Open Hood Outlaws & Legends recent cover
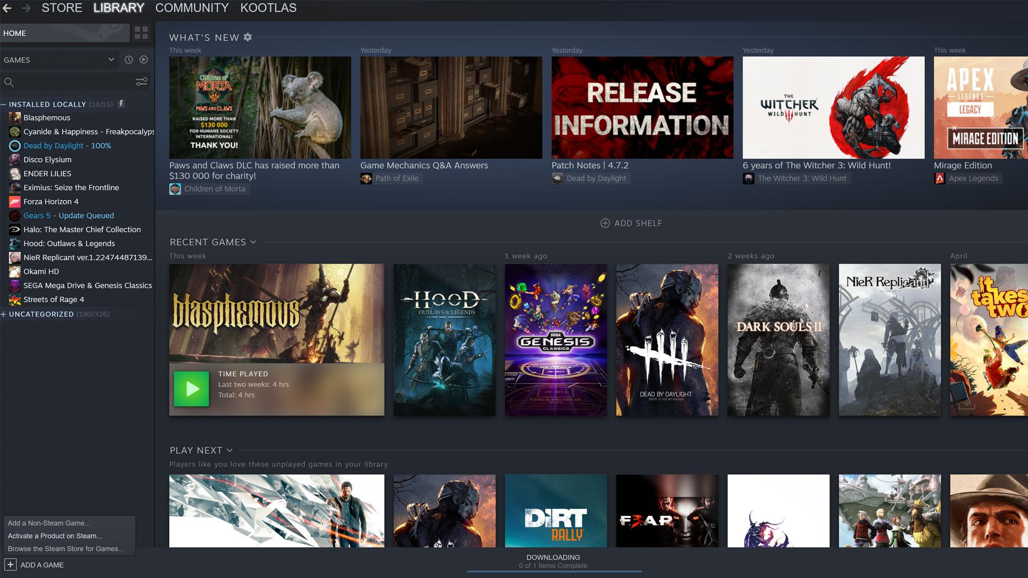This screenshot has height=578, width=1028. [444, 340]
